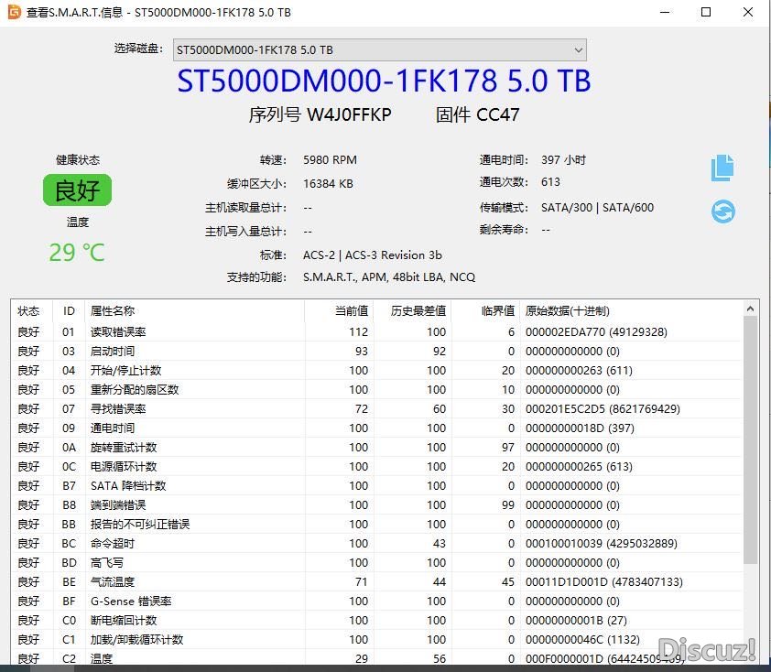Click the ID column header
Screen dimensions: 771x672
69,310
